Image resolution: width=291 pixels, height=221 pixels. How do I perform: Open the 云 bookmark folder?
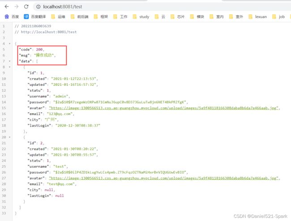click(160, 17)
